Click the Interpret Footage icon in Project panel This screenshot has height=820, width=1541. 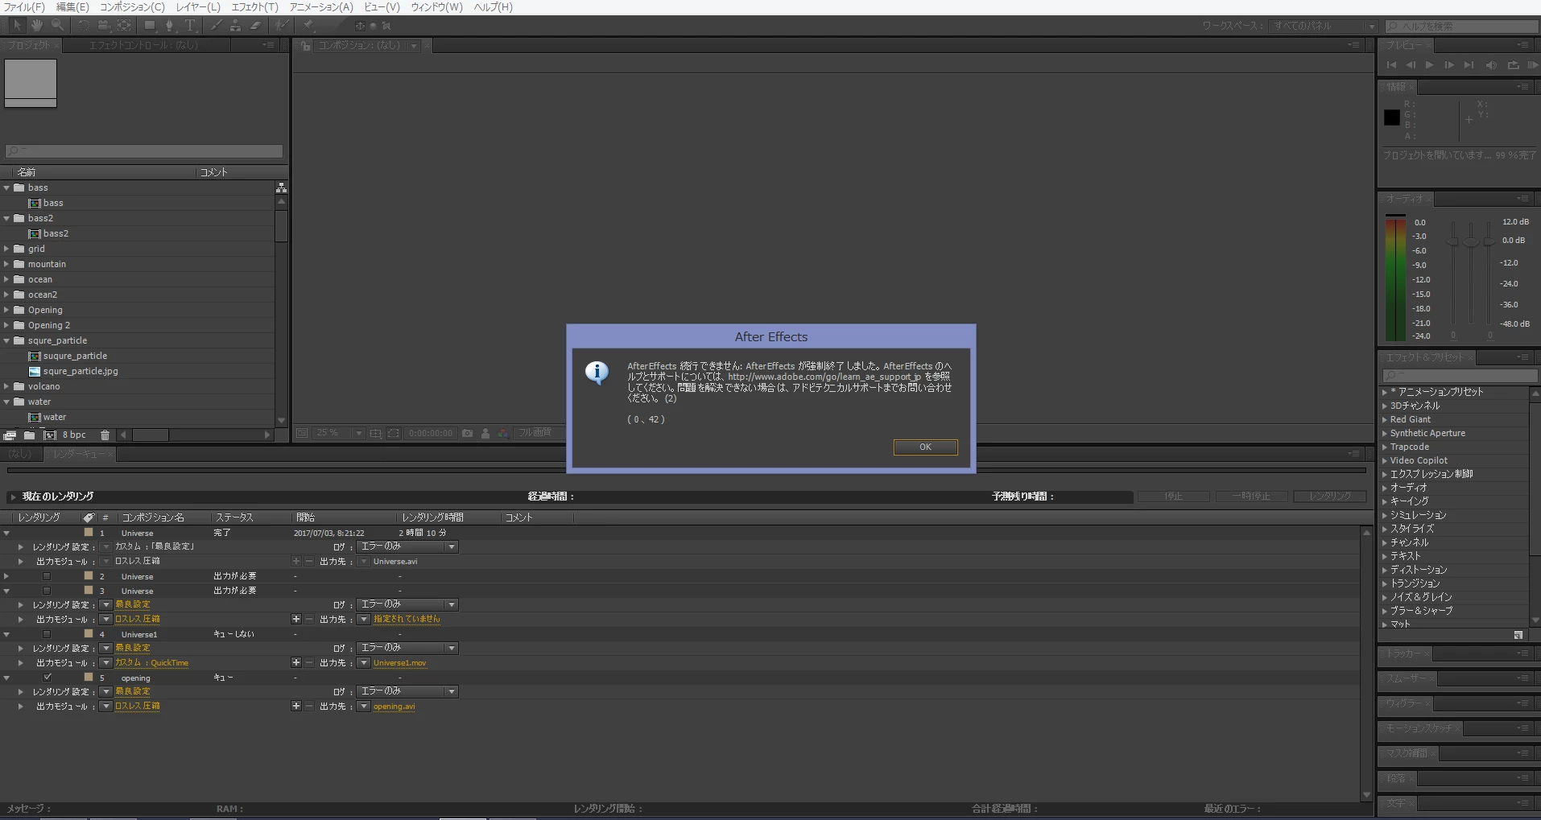click(x=10, y=435)
